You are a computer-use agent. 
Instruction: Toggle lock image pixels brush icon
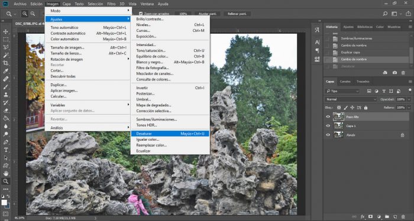point(345,108)
